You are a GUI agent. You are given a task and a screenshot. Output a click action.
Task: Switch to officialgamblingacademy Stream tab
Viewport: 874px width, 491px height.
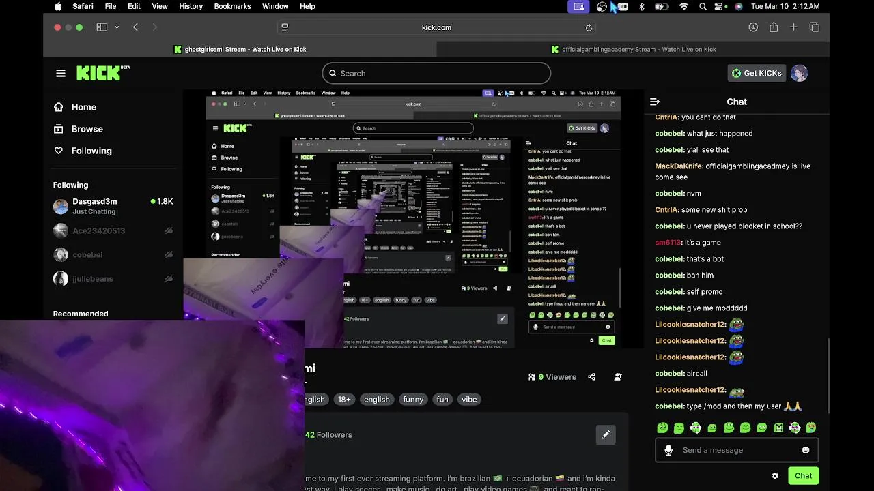(x=633, y=49)
